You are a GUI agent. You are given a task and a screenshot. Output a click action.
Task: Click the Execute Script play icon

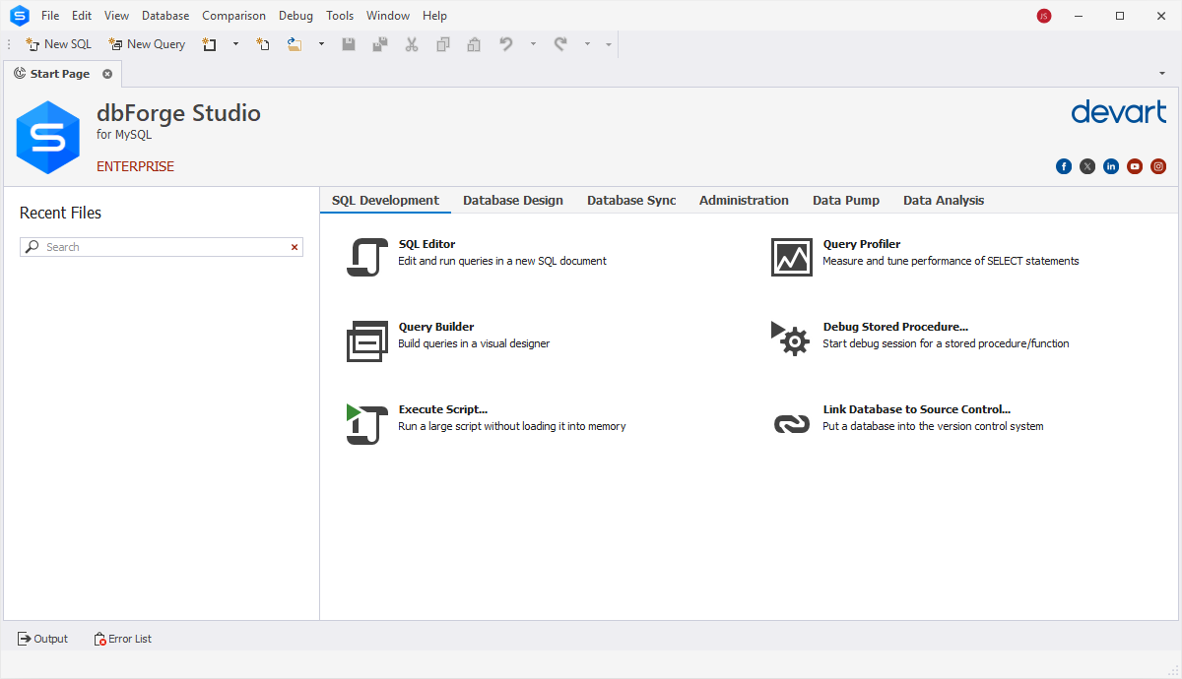click(365, 423)
